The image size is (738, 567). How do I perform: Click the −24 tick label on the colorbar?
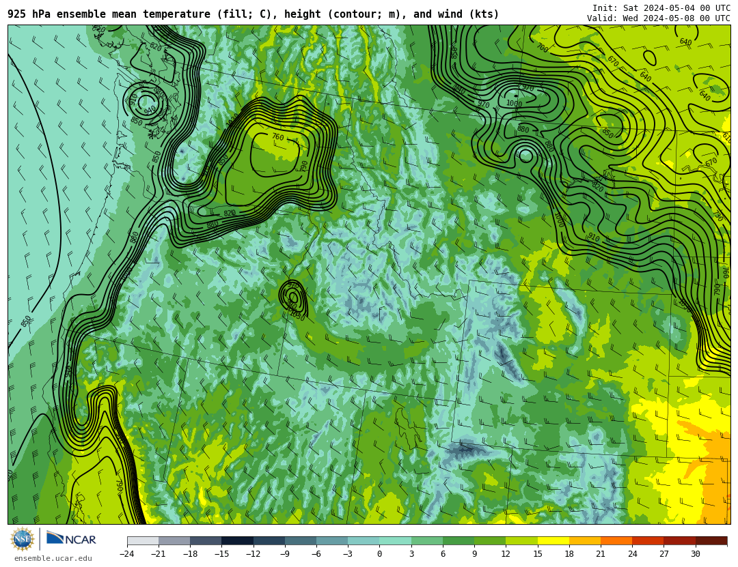[126, 554]
